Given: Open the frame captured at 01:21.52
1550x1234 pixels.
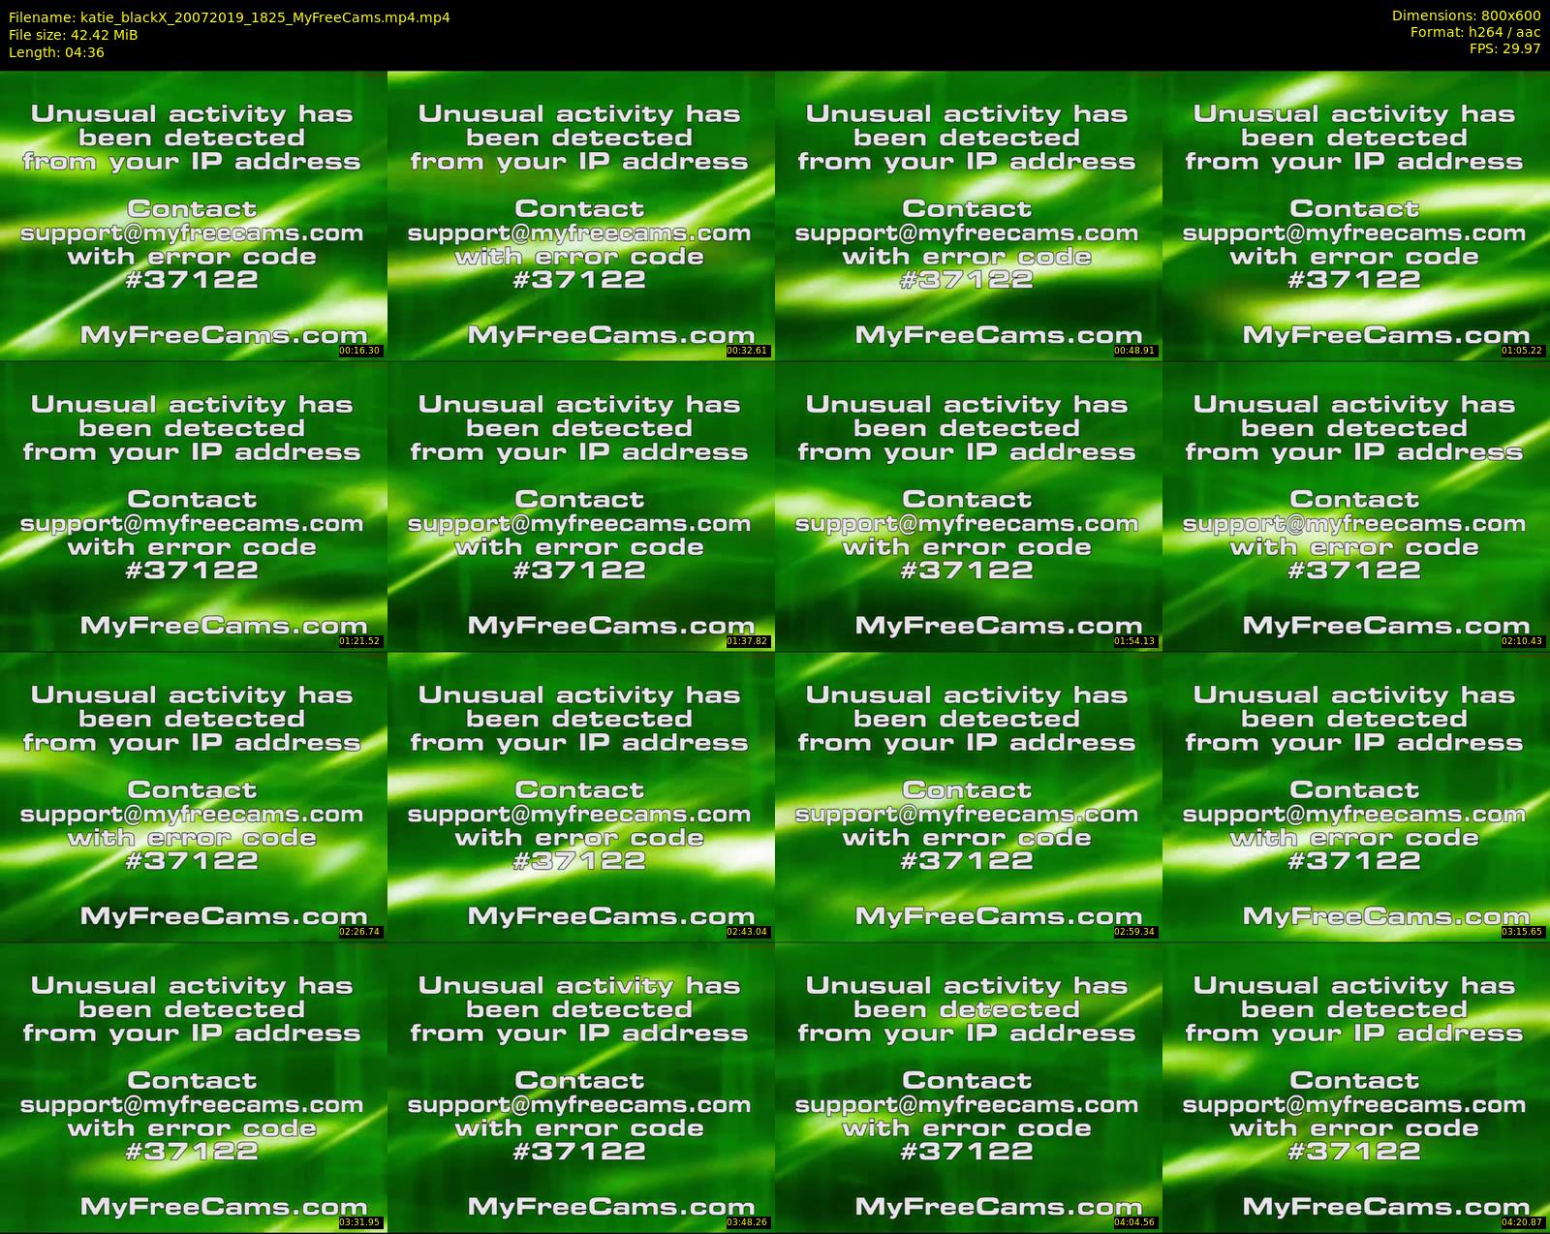Looking at the screenshot, I should pos(193,506).
